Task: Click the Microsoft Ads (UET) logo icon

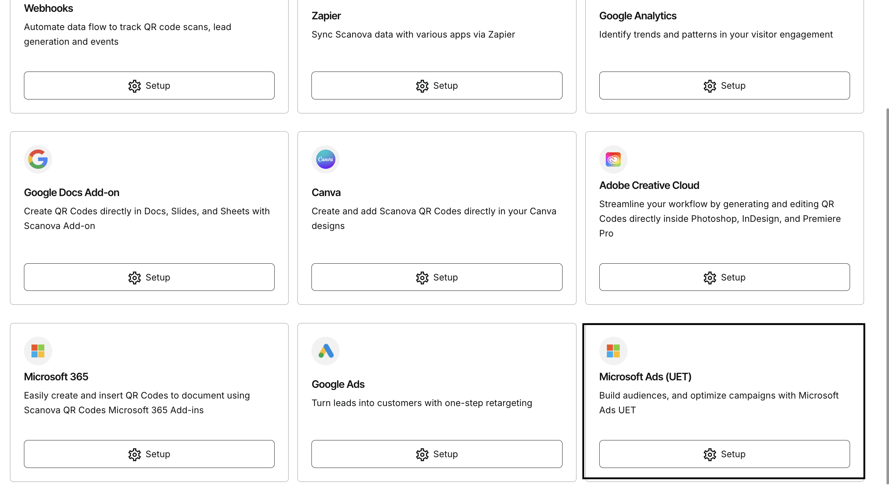Action: (x=613, y=351)
